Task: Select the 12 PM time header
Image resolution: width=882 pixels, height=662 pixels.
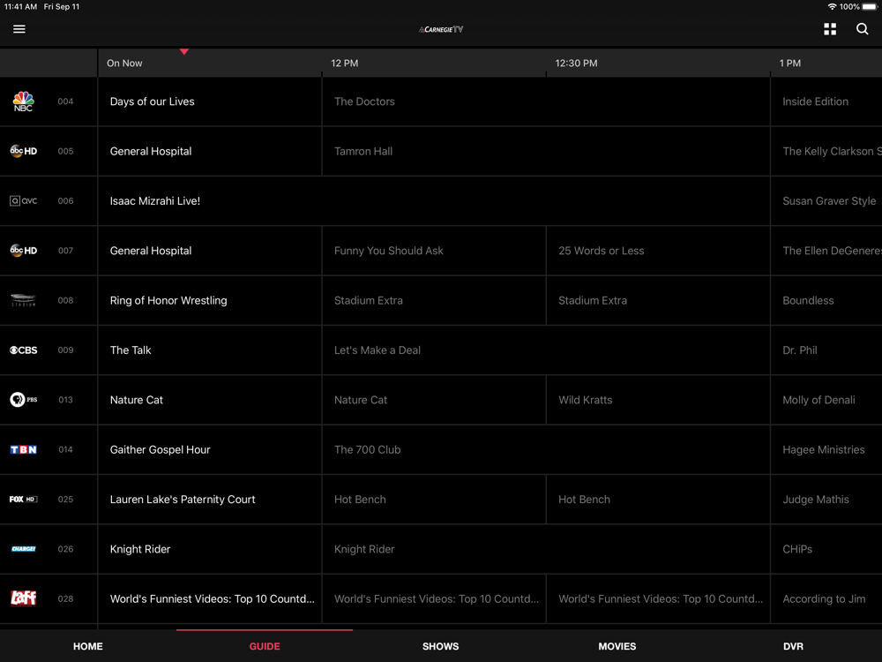Action: [x=344, y=63]
